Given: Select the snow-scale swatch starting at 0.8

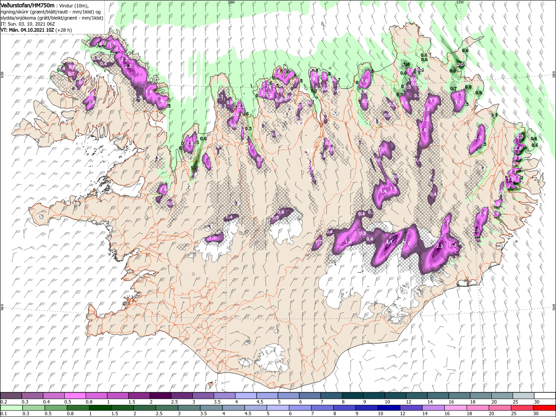Looking at the screenshot, I should pos(96,396).
